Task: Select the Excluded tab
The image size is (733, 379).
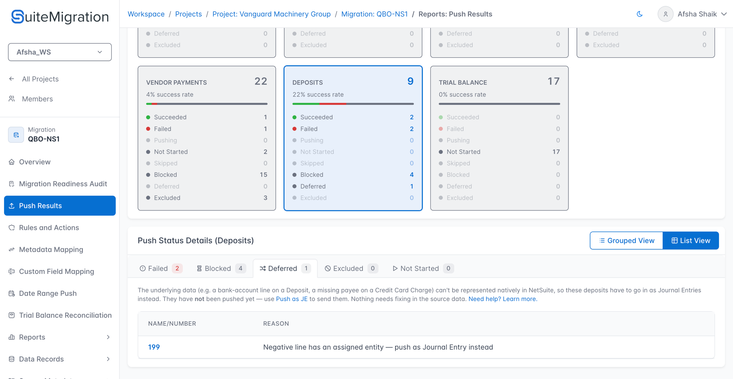Action: (x=351, y=268)
